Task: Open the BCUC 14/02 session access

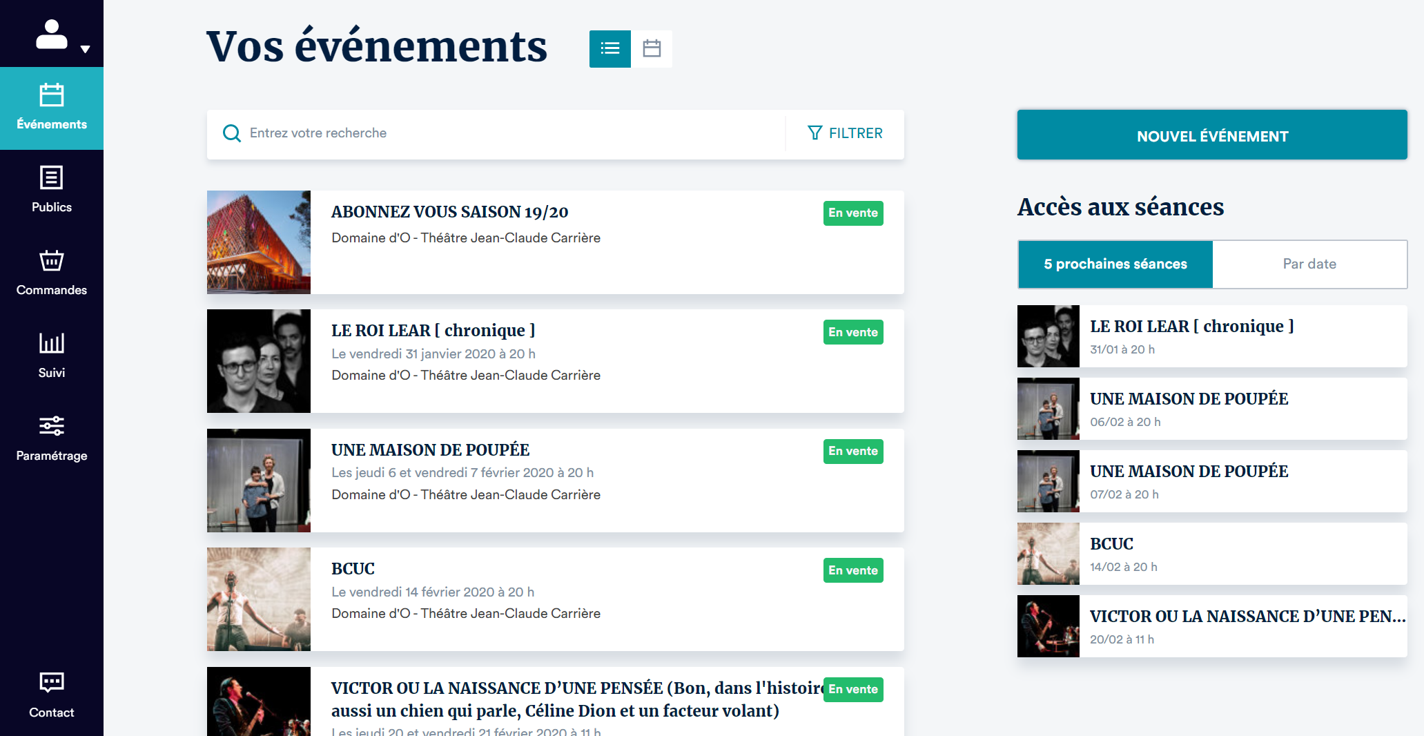Action: tap(1211, 554)
